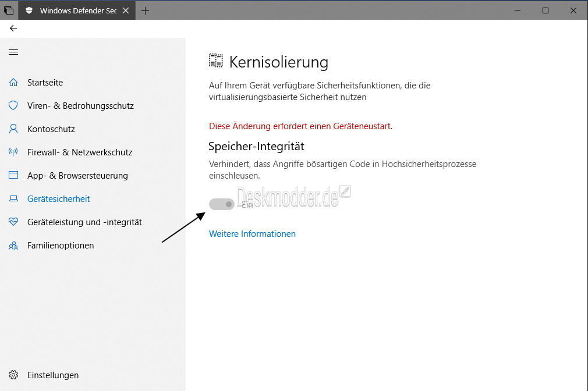Image resolution: width=588 pixels, height=391 pixels.
Task: Open Geräteleistung und -integrität
Action: click(84, 222)
